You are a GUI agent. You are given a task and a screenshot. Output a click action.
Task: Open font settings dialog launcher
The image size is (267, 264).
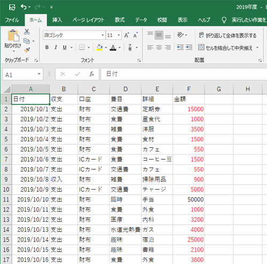[x=139, y=61]
